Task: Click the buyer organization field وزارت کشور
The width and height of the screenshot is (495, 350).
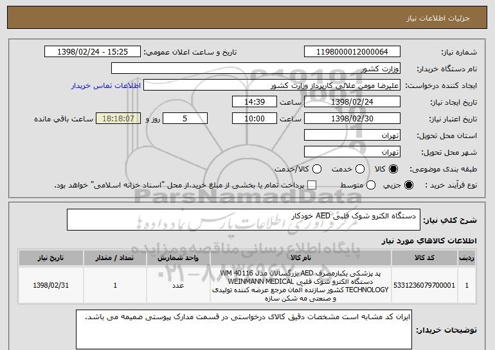Action: [x=256, y=69]
